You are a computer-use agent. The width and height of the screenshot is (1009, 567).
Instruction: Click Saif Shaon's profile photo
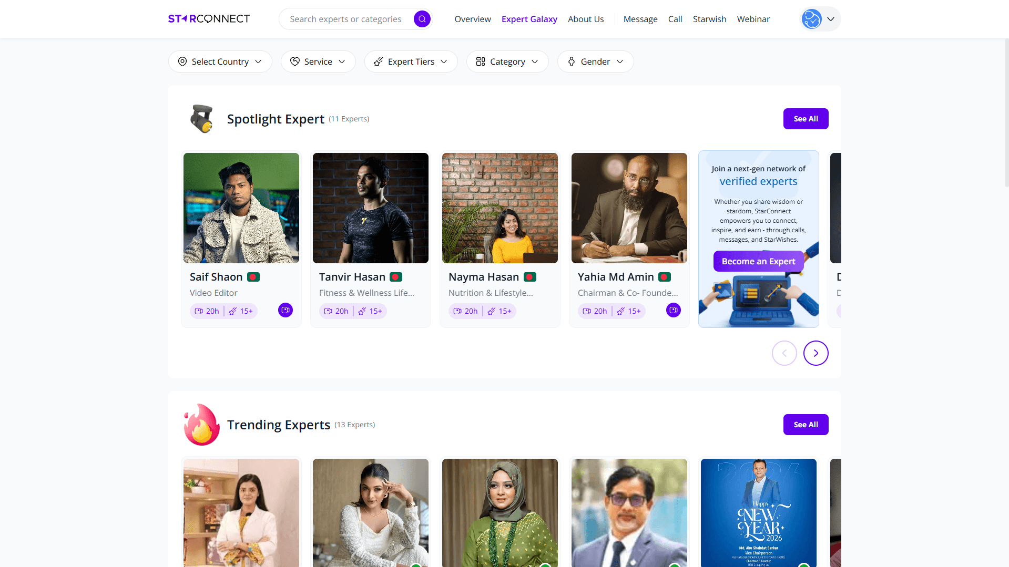point(241,208)
